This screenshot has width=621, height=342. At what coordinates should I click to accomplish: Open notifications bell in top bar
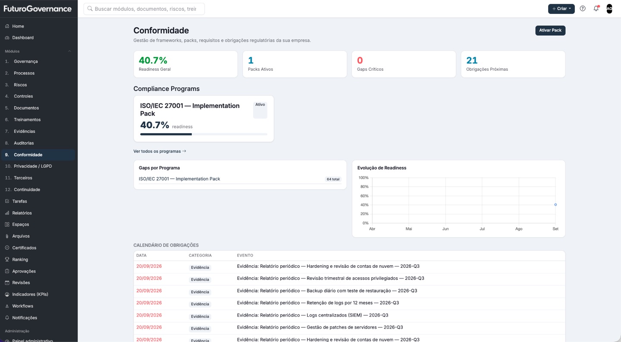(596, 9)
